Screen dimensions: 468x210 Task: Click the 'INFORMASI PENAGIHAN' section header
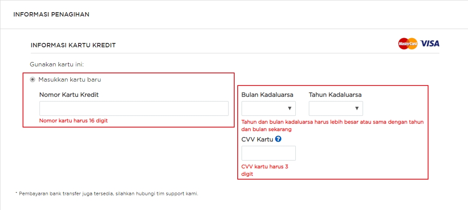[51, 14]
